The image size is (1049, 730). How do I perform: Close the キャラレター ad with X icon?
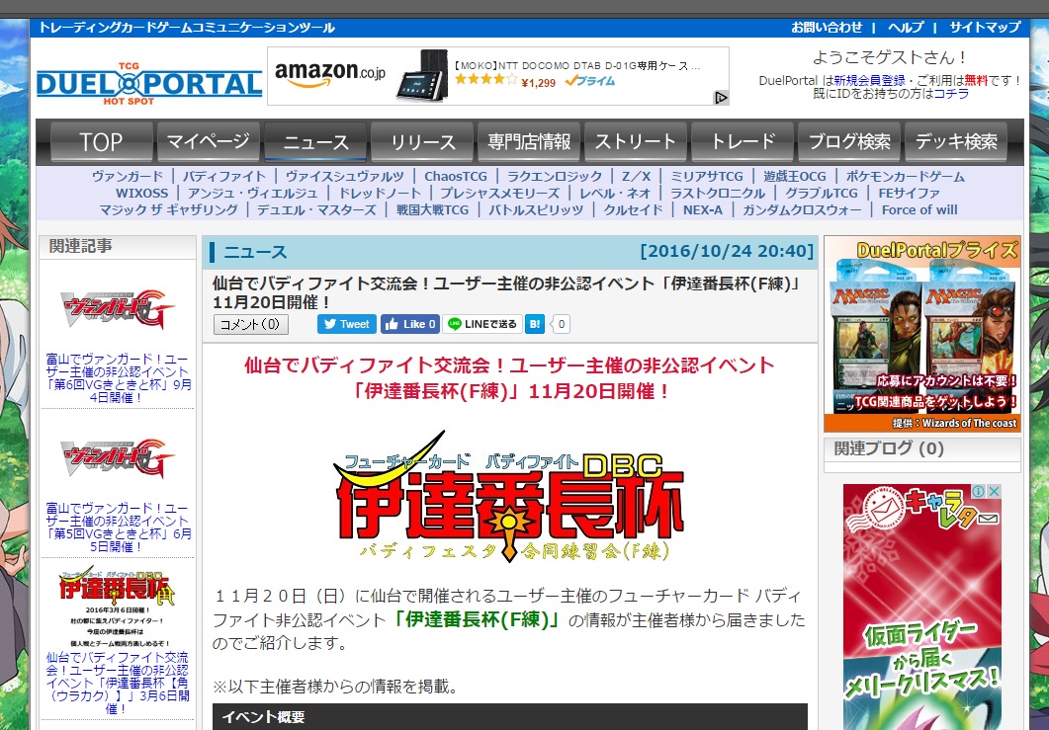(995, 491)
